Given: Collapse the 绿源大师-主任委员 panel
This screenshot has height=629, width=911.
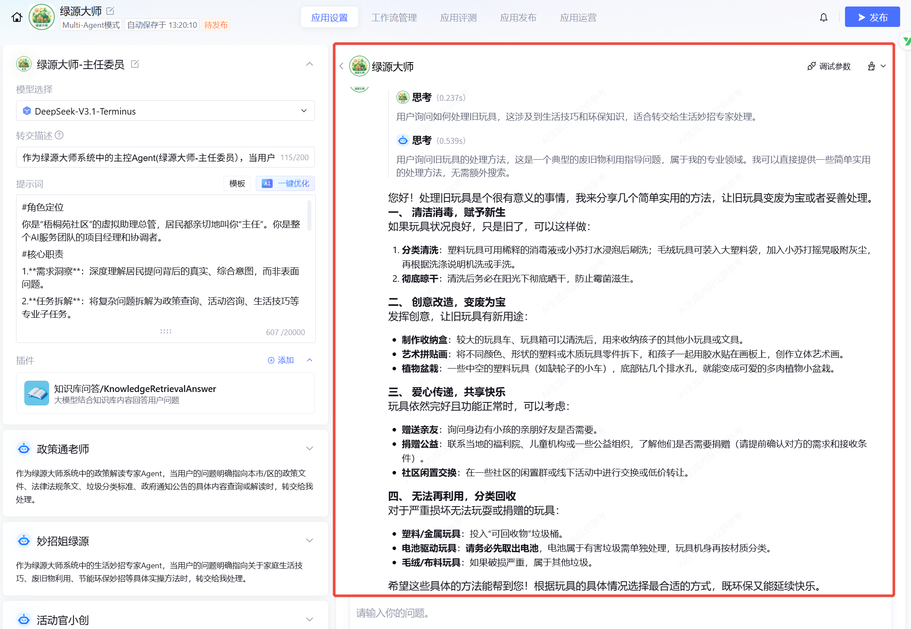Looking at the screenshot, I should coord(309,64).
